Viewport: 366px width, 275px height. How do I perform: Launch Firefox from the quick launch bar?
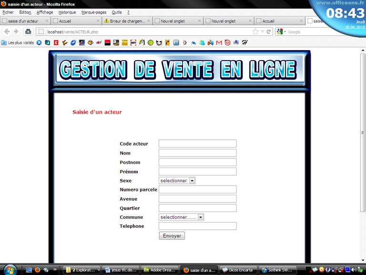tap(37, 270)
